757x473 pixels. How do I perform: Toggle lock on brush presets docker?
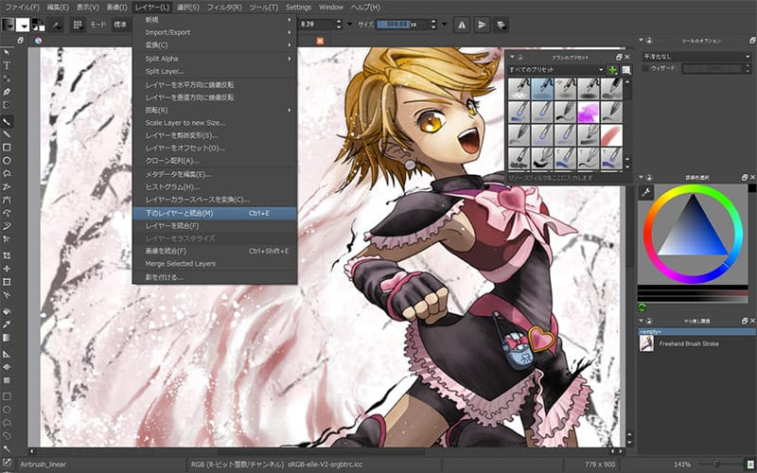(x=519, y=57)
